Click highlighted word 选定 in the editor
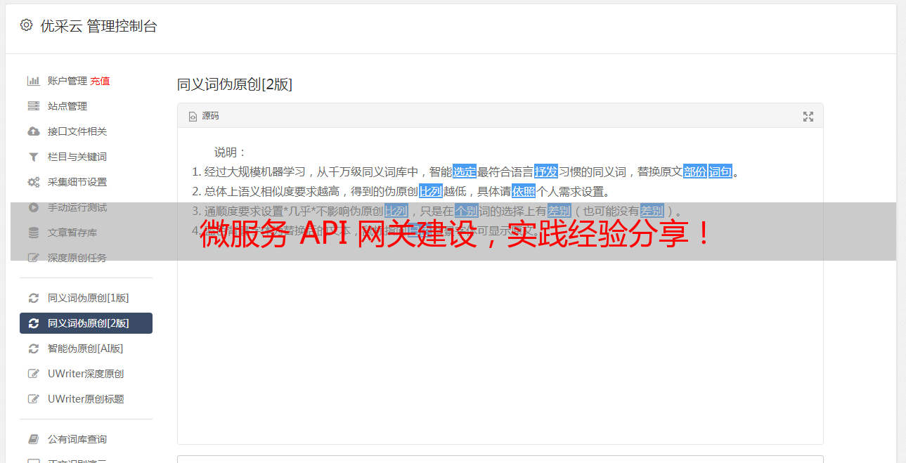This screenshot has width=906, height=463. (465, 171)
